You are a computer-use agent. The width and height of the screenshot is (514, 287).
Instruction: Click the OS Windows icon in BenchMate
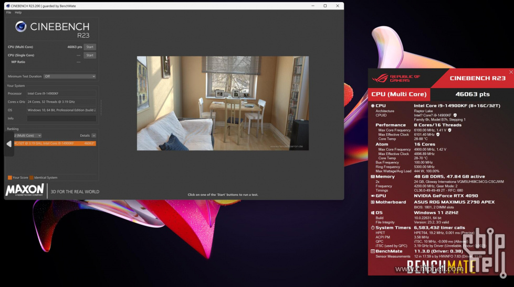372,213
